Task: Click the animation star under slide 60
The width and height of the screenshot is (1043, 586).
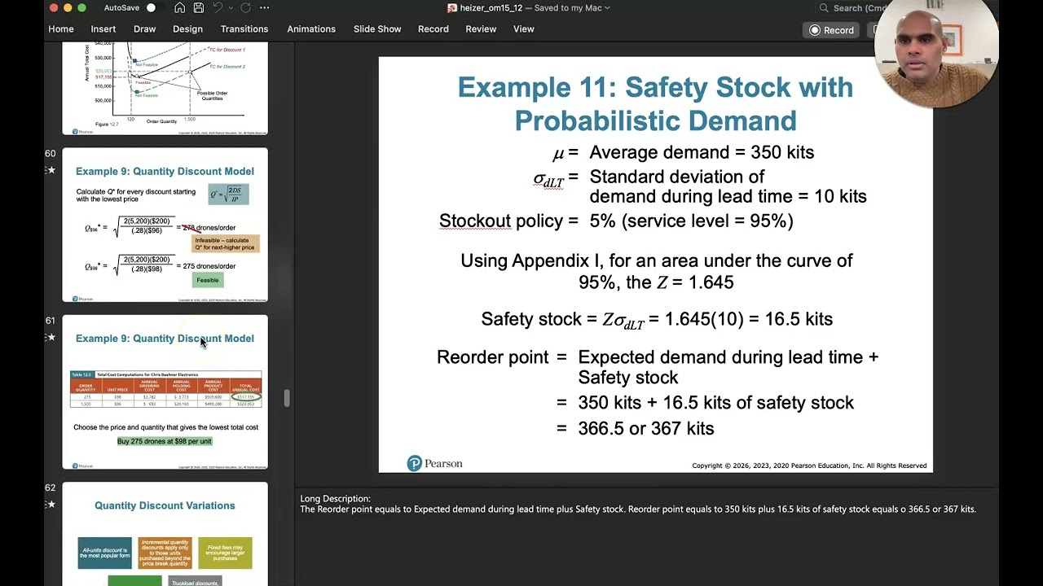Action: tap(51, 170)
